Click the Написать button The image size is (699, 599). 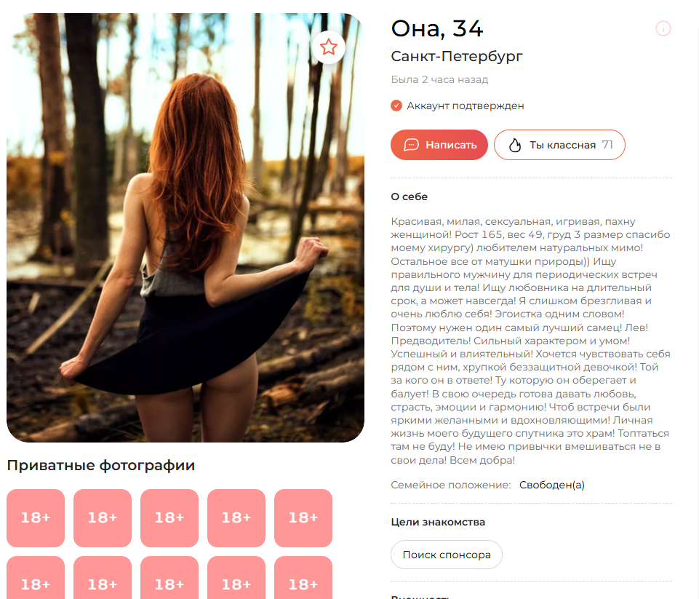pos(439,145)
